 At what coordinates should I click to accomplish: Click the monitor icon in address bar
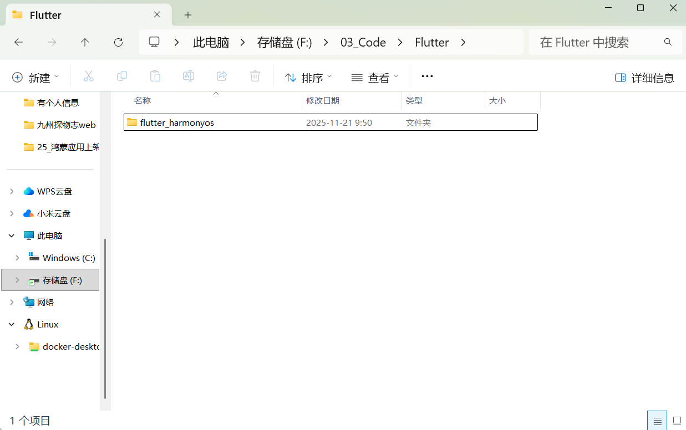point(155,42)
